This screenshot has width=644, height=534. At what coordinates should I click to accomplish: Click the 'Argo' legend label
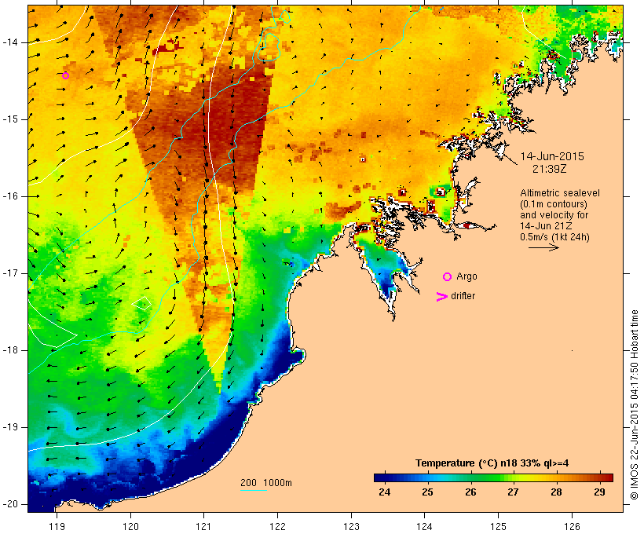click(467, 276)
